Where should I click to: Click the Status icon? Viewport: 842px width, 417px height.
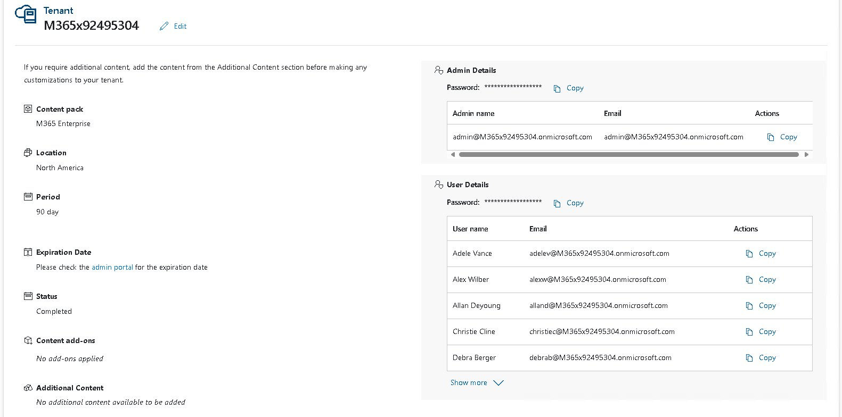pyautogui.click(x=28, y=296)
